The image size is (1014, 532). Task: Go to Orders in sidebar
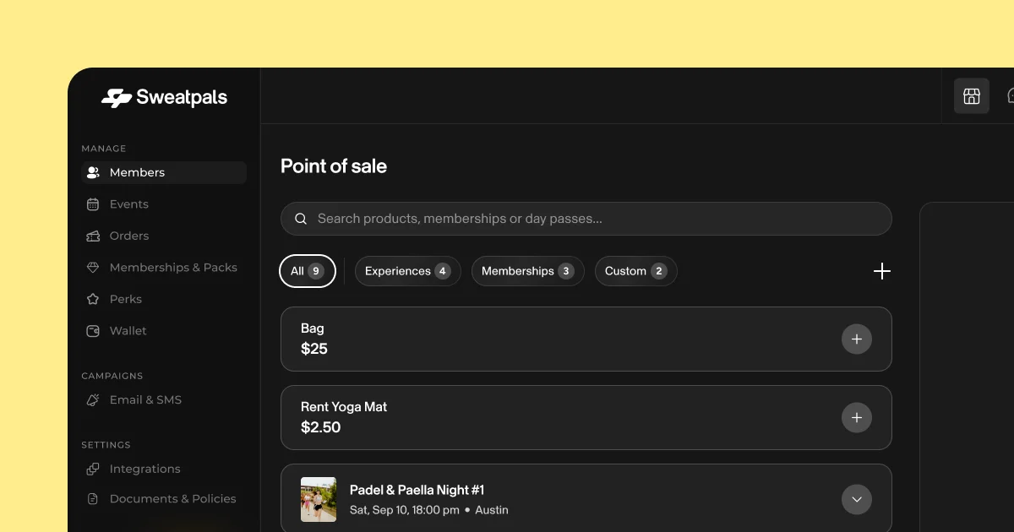coord(128,236)
